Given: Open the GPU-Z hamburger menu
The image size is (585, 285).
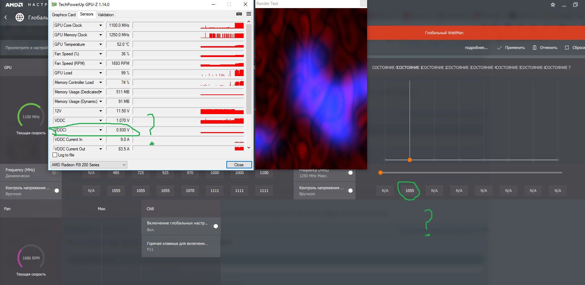Looking at the screenshot, I should pyautogui.click(x=249, y=14).
